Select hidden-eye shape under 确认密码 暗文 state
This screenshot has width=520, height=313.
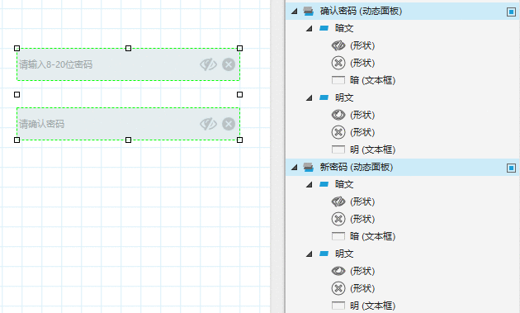coord(338,45)
